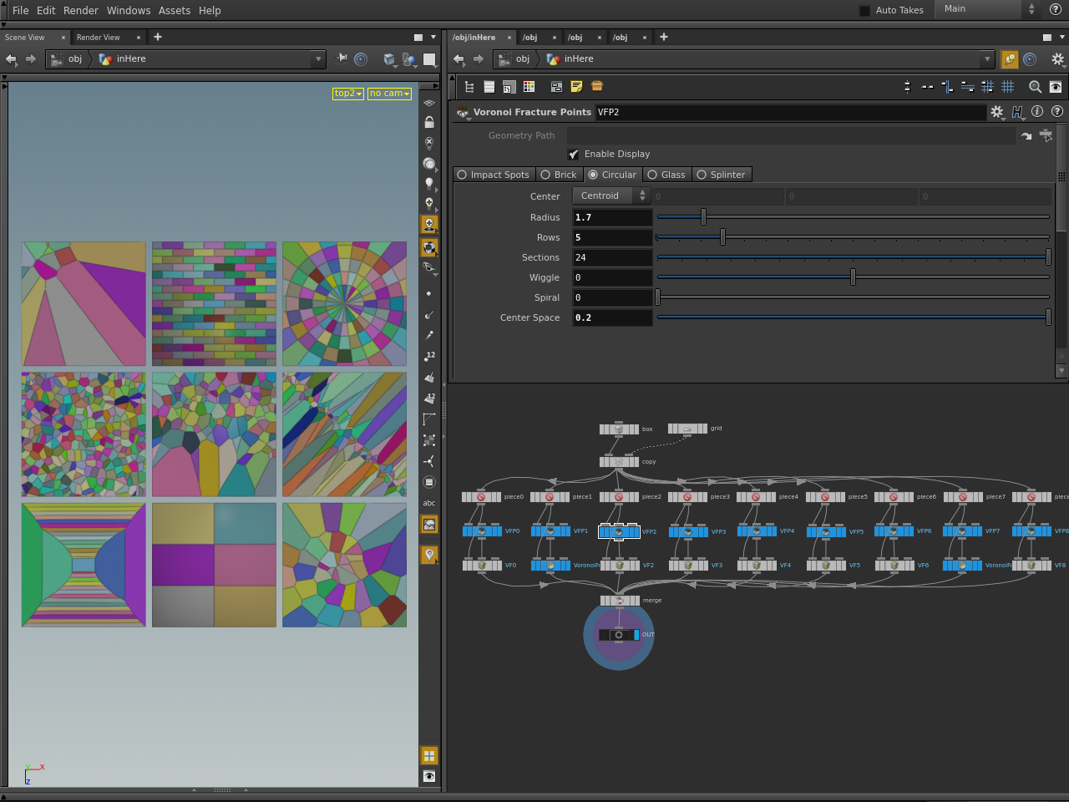Adjust the Rows slider handle
This screenshot has width=1069, height=802.
click(723, 237)
